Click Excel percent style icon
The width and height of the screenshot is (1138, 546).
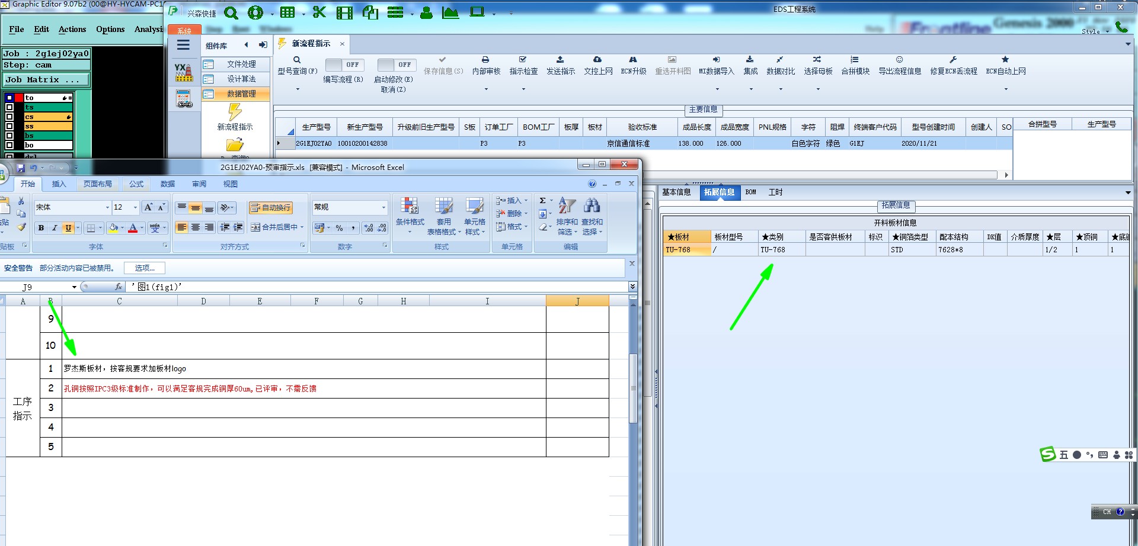click(339, 227)
